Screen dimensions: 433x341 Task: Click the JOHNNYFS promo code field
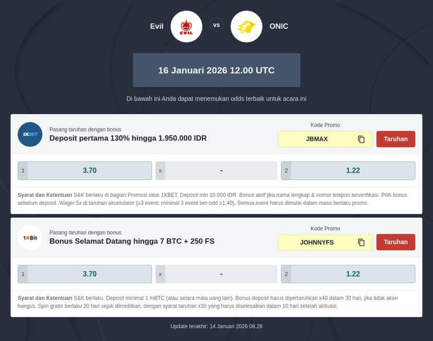(317, 243)
